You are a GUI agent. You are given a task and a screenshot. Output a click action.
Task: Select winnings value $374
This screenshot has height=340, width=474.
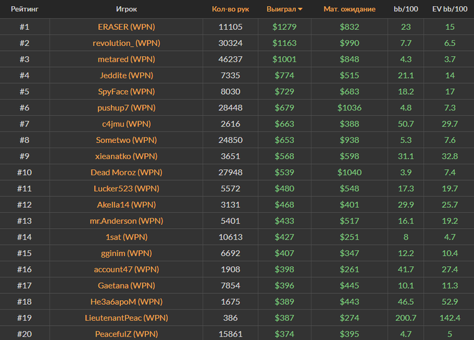284,335
